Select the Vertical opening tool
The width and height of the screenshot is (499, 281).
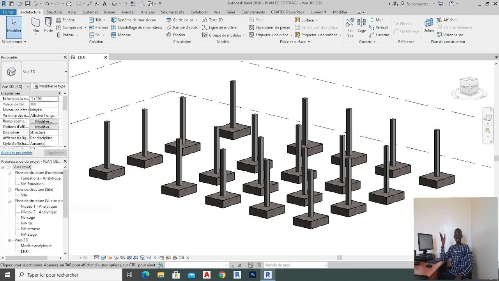[378, 27]
